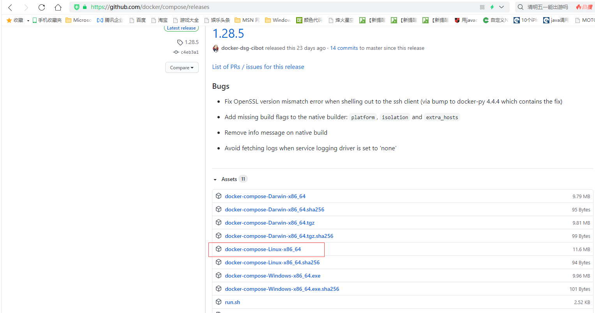Open the Compare dropdown
Screen dimensions: 595x313
[x=182, y=67]
